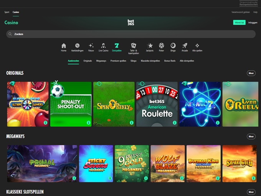The width and height of the screenshot is (261, 196).
Task: Show info for Super Mega Ultra Wheel
Action: click(x=45, y=123)
